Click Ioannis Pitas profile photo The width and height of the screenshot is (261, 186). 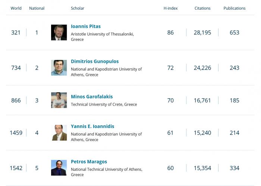(59, 32)
